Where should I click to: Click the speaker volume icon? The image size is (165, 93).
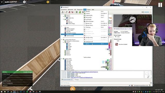click(143, 12)
